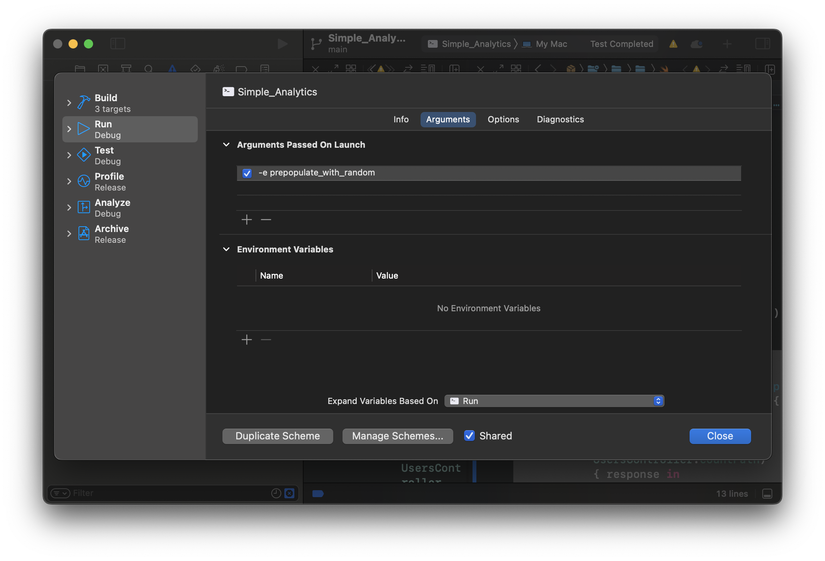
Task: Choose My Mac run destination
Action: pyautogui.click(x=545, y=44)
